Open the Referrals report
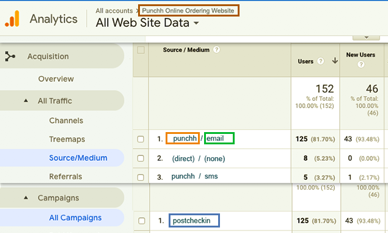The image size is (388, 233). 65,176
